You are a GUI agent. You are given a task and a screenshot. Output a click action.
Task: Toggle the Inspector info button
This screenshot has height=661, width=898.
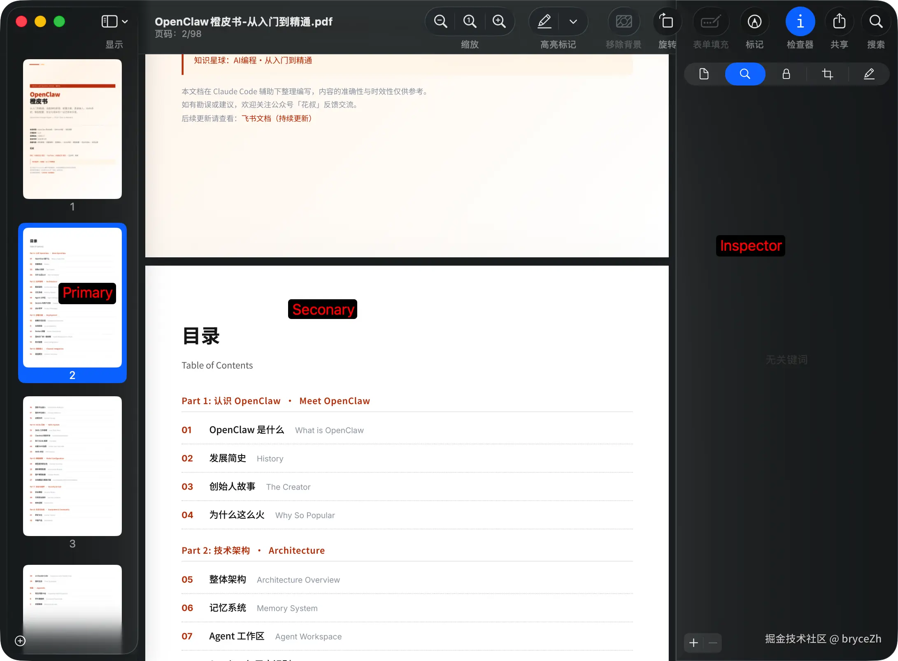pos(800,21)
